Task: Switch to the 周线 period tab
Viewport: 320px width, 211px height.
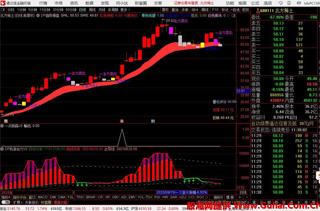Action: click(92, 10)
